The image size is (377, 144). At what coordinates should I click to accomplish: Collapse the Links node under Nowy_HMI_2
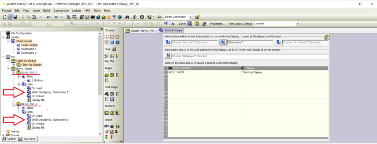pyautogui.click(x=19, y=112)
